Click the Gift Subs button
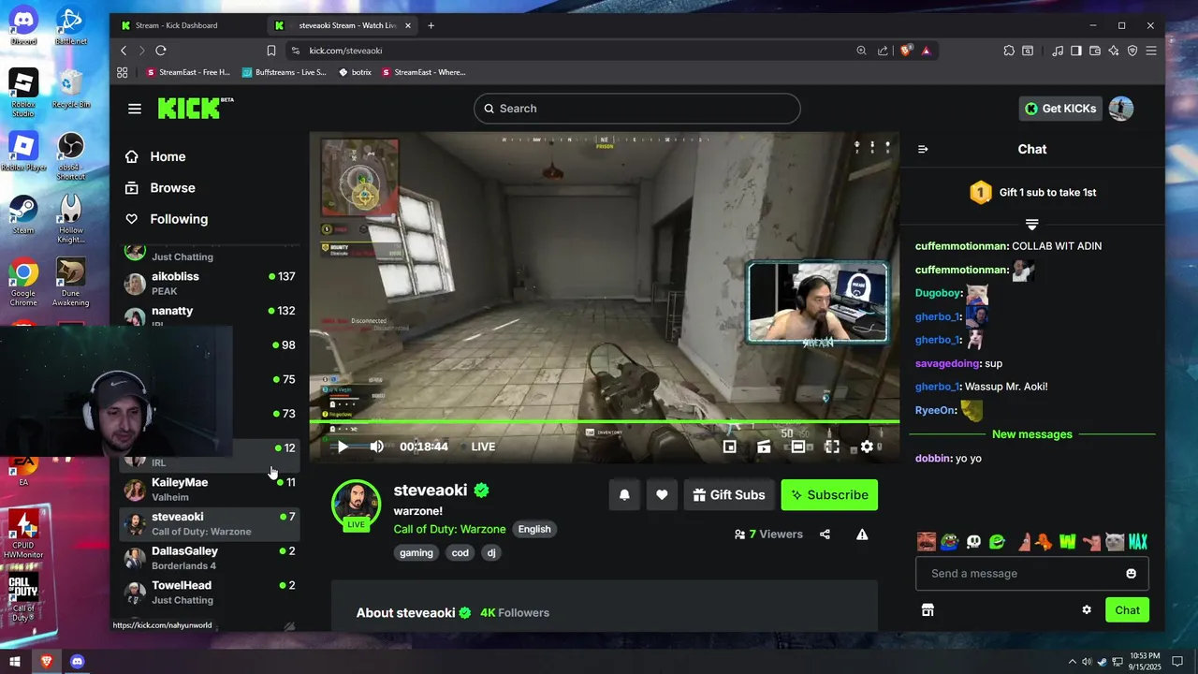Image resolution: width=1198 pixels, height=674 pixels. coord(728,495)
